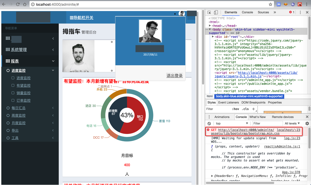Viewport: 311px width, 185px height.
Task: Click the user avatar in header
Action: 182,14
